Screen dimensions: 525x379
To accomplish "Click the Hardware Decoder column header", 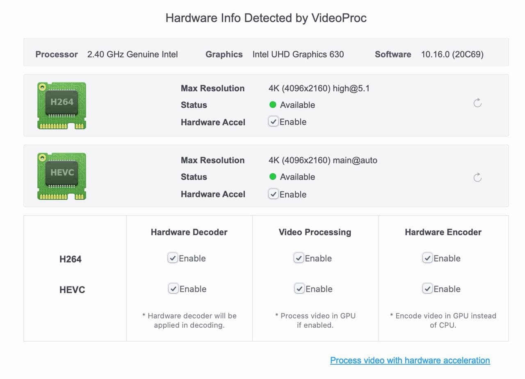I will pos(189,232).
